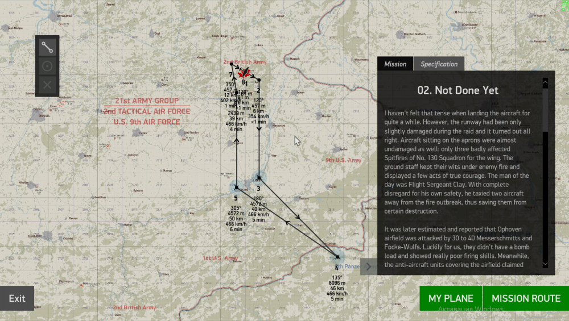The width and height of the screenshot is (569, 321).
Task: Switch to the Mission tab
Action: [x=395, y=64]
